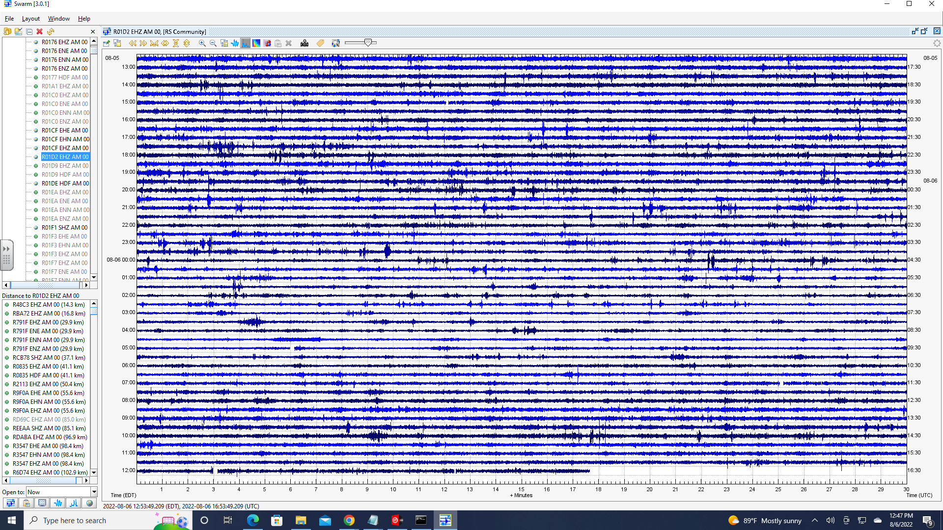Open Microsoft Edge from the taskbar
This screenshot has height=530, width=943.
(253, 520)
